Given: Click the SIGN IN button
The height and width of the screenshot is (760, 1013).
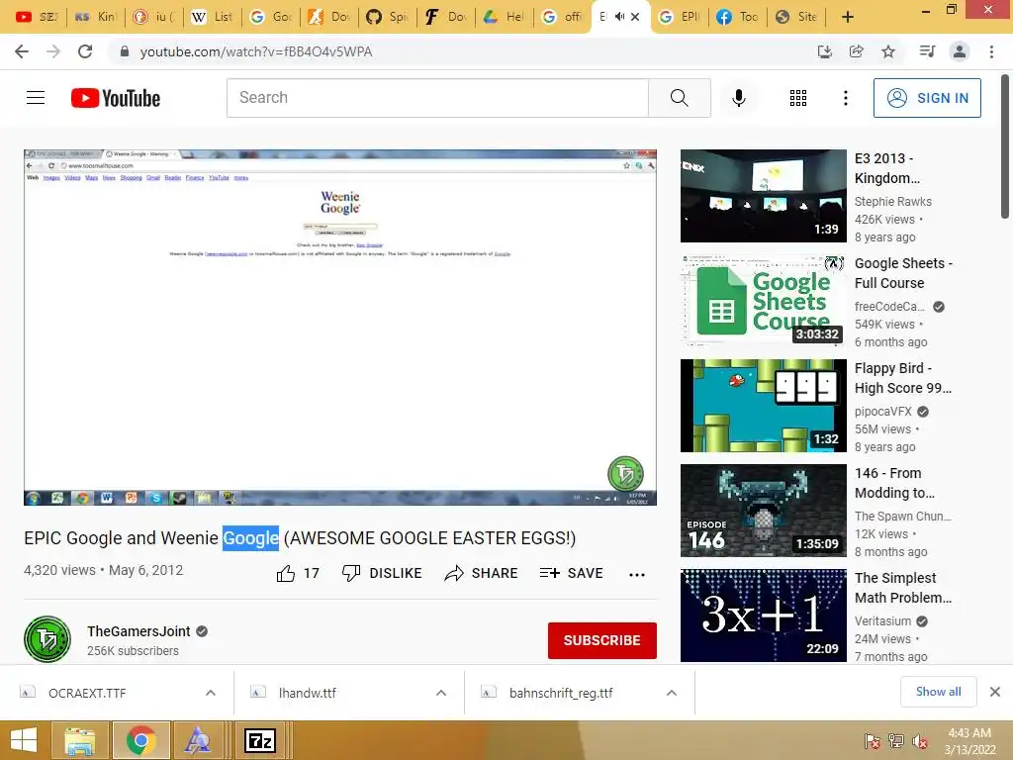Looking at the screenshot, I should (x=927, y=98).
